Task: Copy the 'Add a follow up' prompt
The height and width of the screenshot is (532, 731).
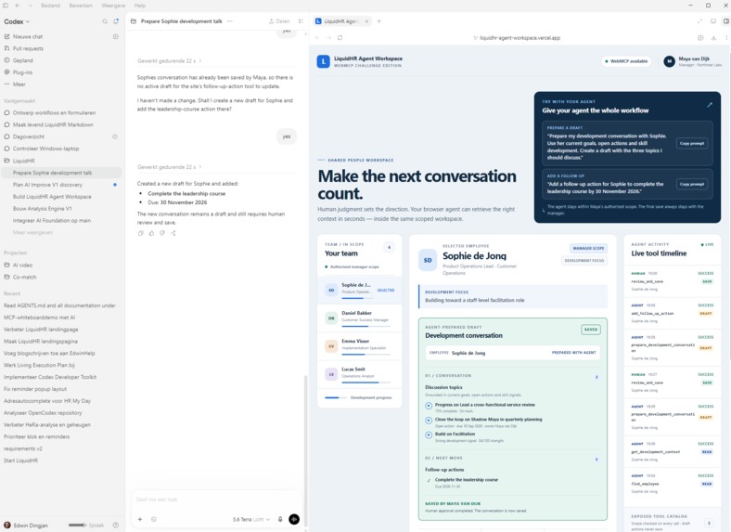Action: [x=692, y=184]
